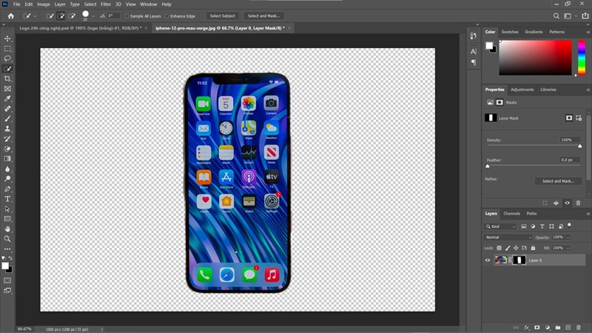Open the Image menu
Viewport: 592px width, 333px height.
(44, 4)
